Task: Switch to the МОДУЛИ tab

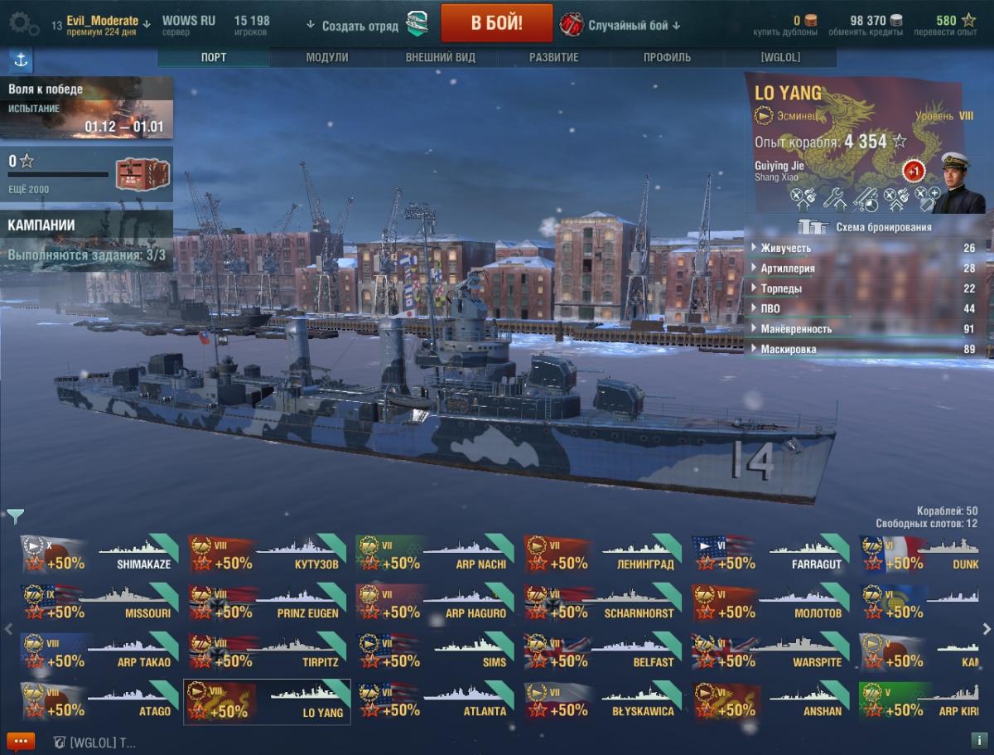Action: [x=327, y=57]
